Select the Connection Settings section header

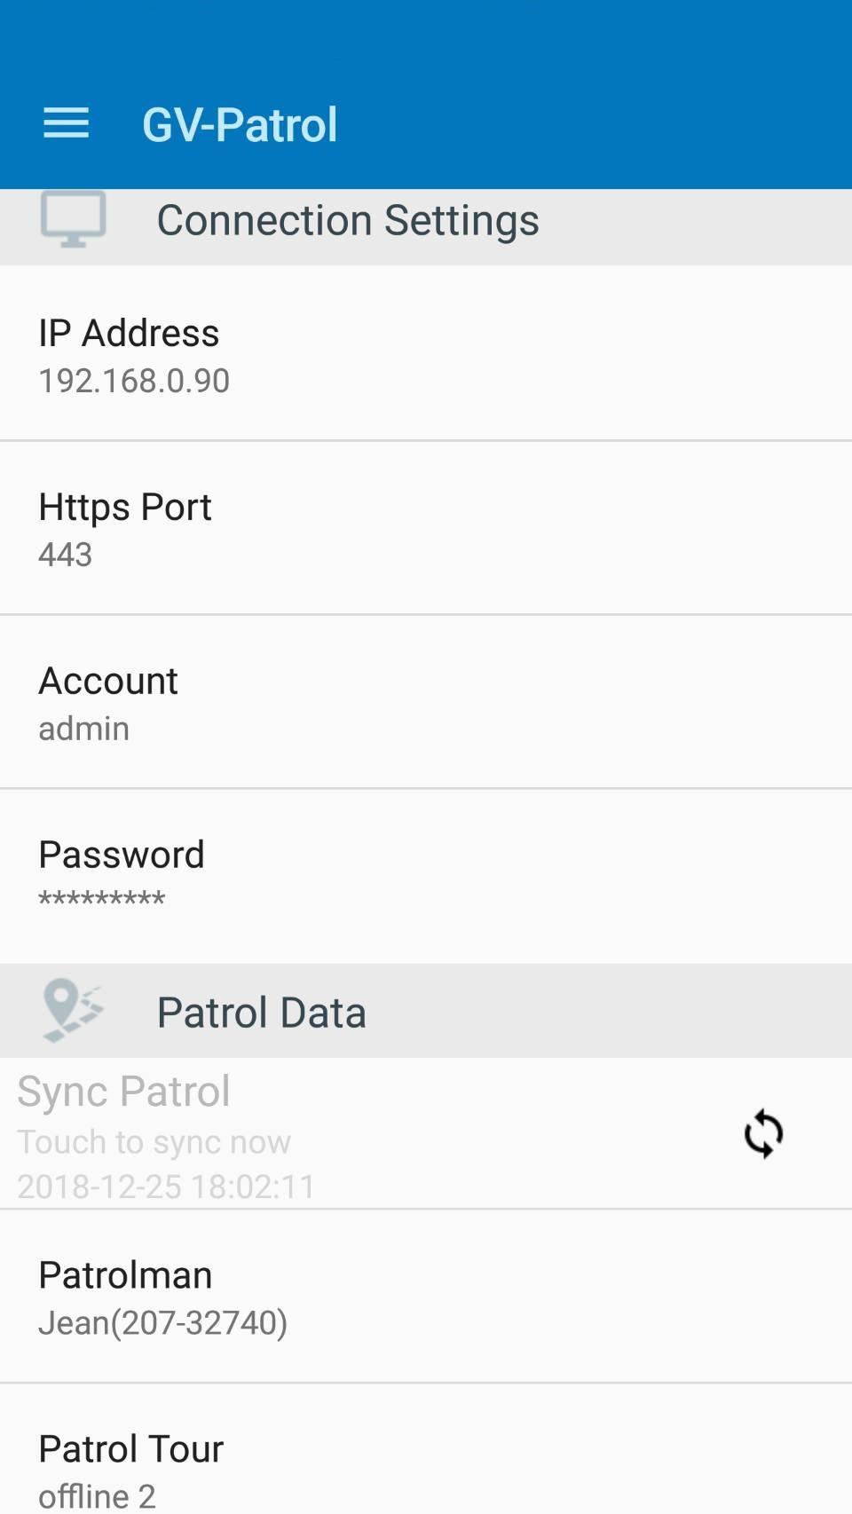[x=348, y=220]
